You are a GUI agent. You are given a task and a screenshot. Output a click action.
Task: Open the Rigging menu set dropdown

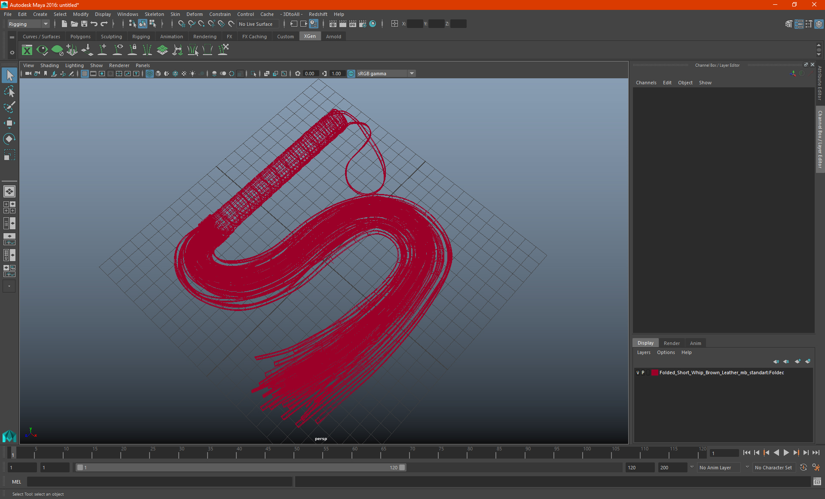(28, 24)
